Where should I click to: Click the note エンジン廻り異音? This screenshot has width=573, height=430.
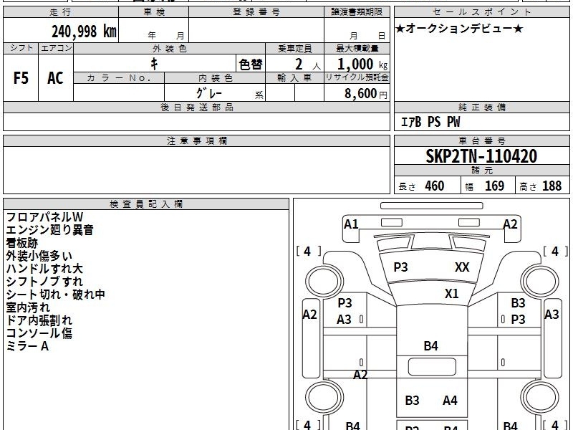point(49,230)
